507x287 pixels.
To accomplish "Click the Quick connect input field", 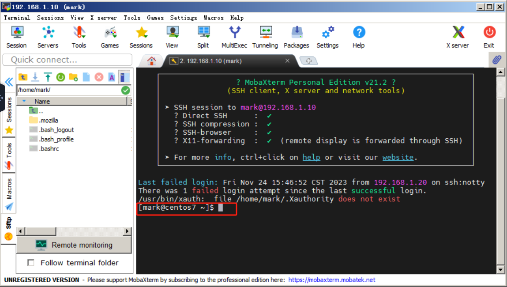I will click(67, 60).
